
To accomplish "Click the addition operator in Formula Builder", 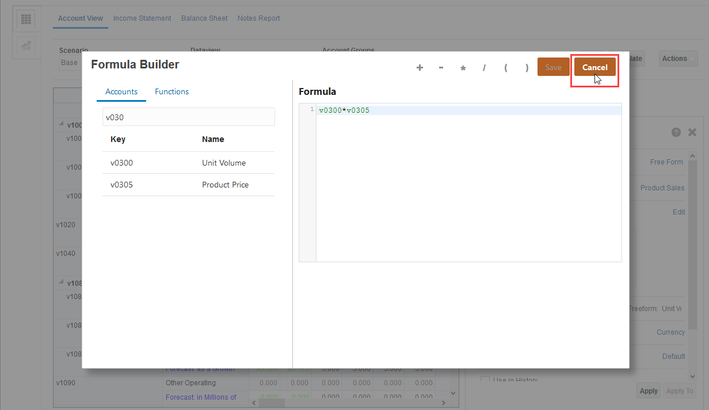I will [420, 67].
